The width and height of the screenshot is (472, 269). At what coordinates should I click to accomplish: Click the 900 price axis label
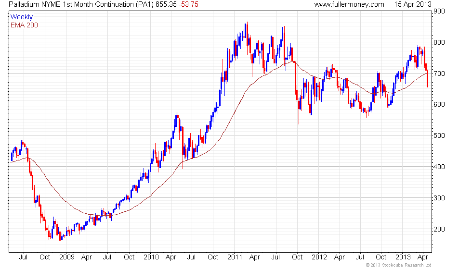[439, 12]
